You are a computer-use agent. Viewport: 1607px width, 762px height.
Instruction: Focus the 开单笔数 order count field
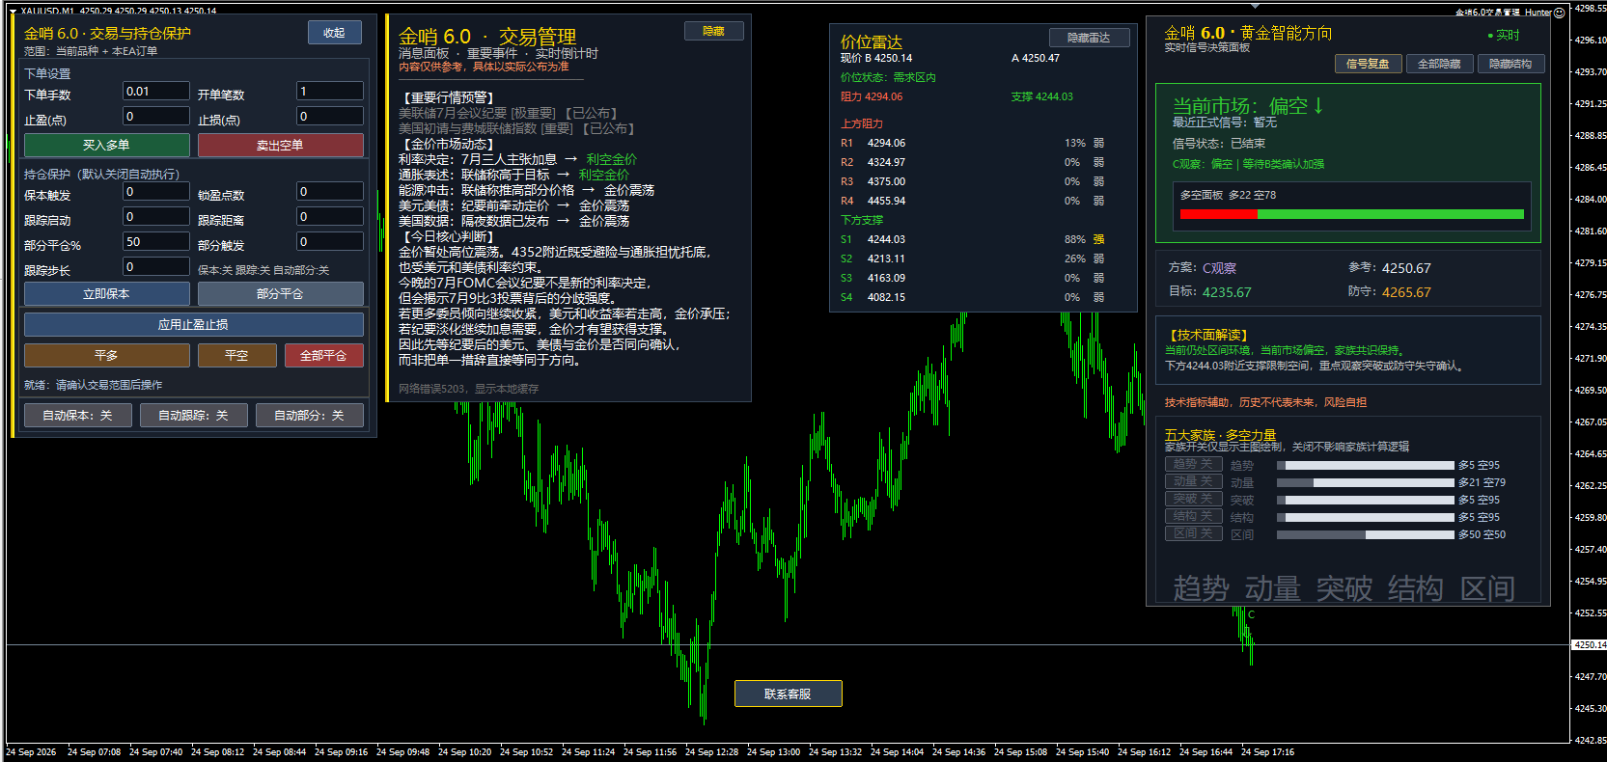click(330, 91)
